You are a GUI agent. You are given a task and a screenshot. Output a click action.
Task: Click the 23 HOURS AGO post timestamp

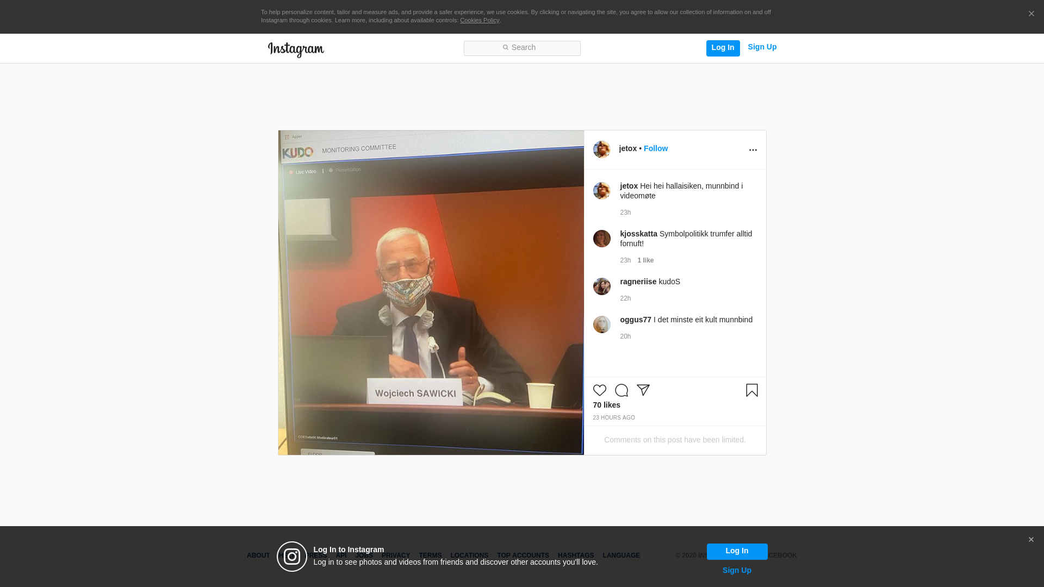(613, 418)
